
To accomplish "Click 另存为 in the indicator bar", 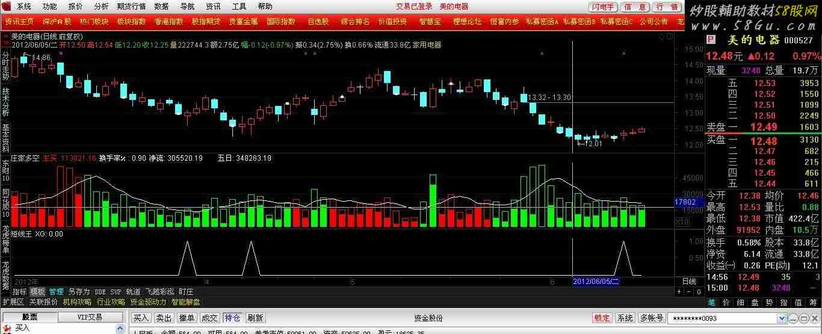I will pos(79,292).
